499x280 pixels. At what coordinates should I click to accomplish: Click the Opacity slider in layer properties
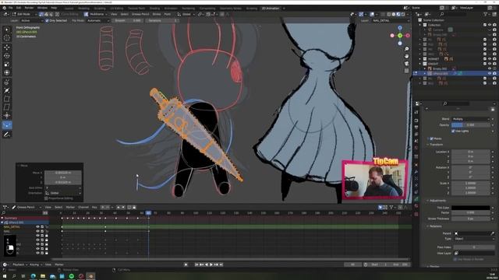point(471,124)
